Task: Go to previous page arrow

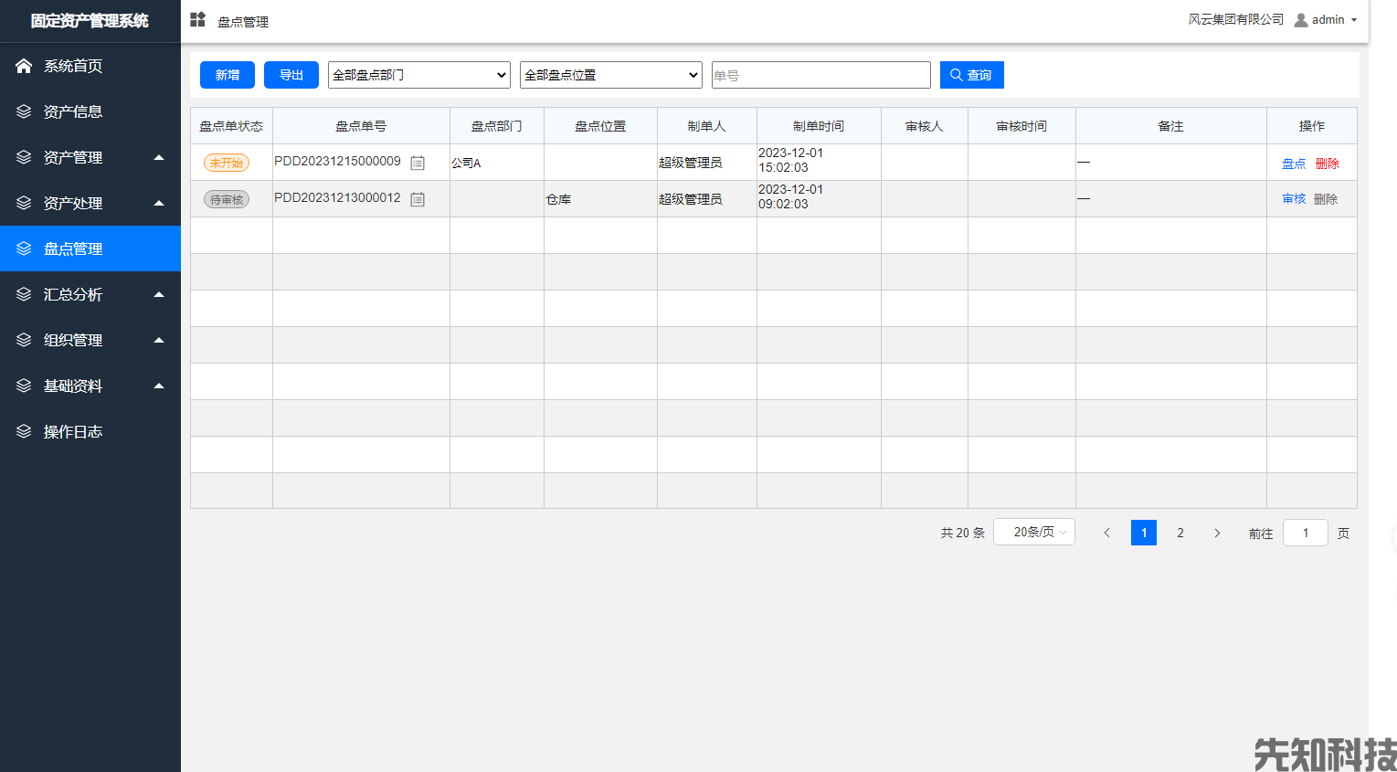Action: pos(1106,533)
